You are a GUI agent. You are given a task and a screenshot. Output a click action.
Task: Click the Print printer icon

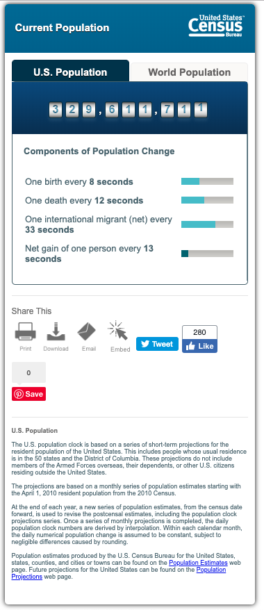(25, 331)
